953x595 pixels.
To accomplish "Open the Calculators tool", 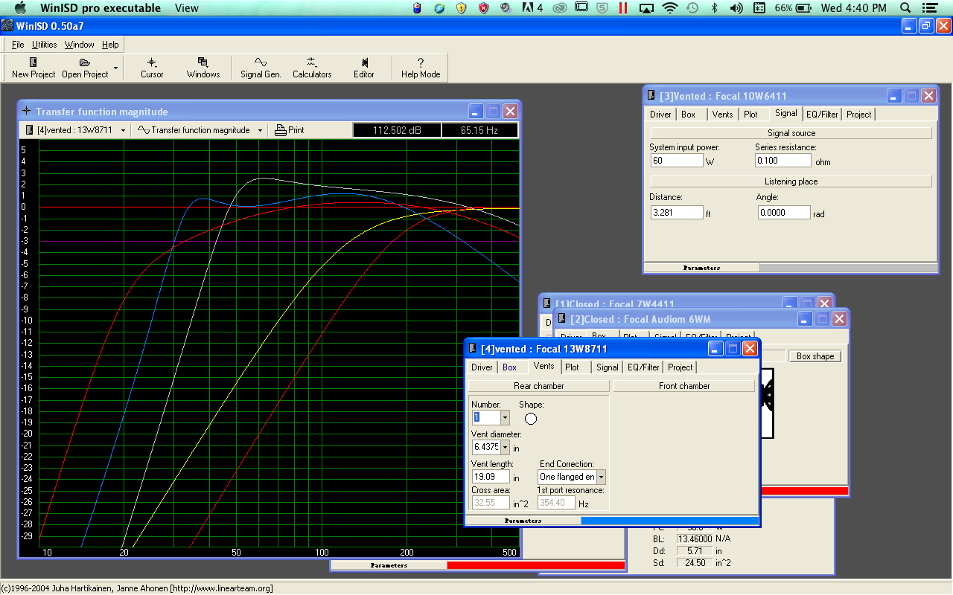I will coord(312,68).
